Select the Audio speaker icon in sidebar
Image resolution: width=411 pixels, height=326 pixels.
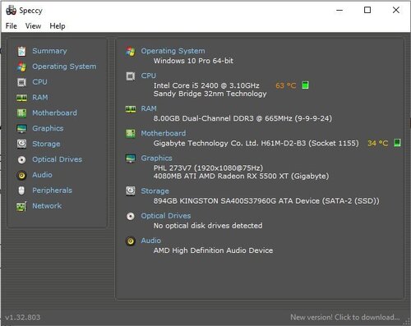[x=21, y=175]
